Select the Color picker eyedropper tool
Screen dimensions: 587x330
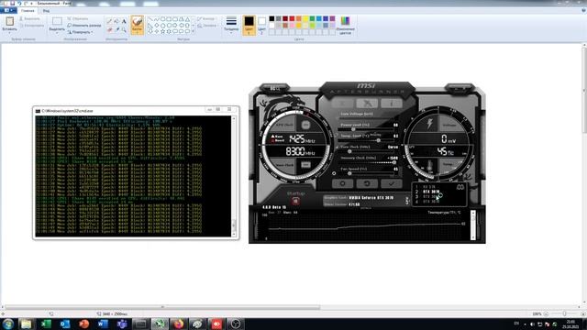116,29
